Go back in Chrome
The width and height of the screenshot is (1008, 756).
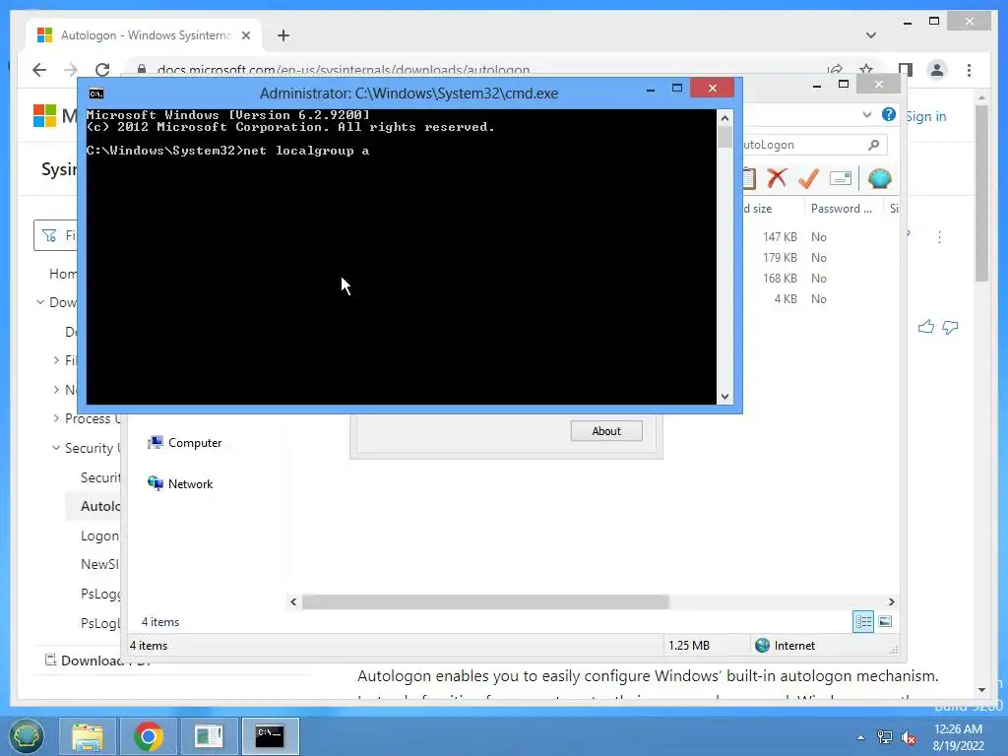(x=39, y=70)
